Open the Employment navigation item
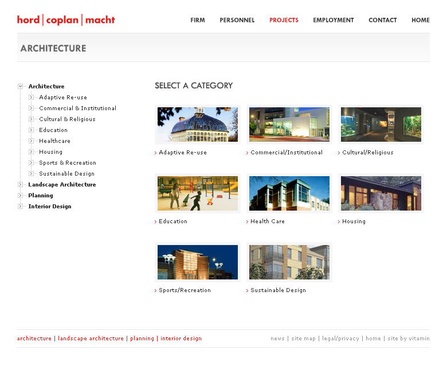This screenshot has width=447, height=373. 333,20
